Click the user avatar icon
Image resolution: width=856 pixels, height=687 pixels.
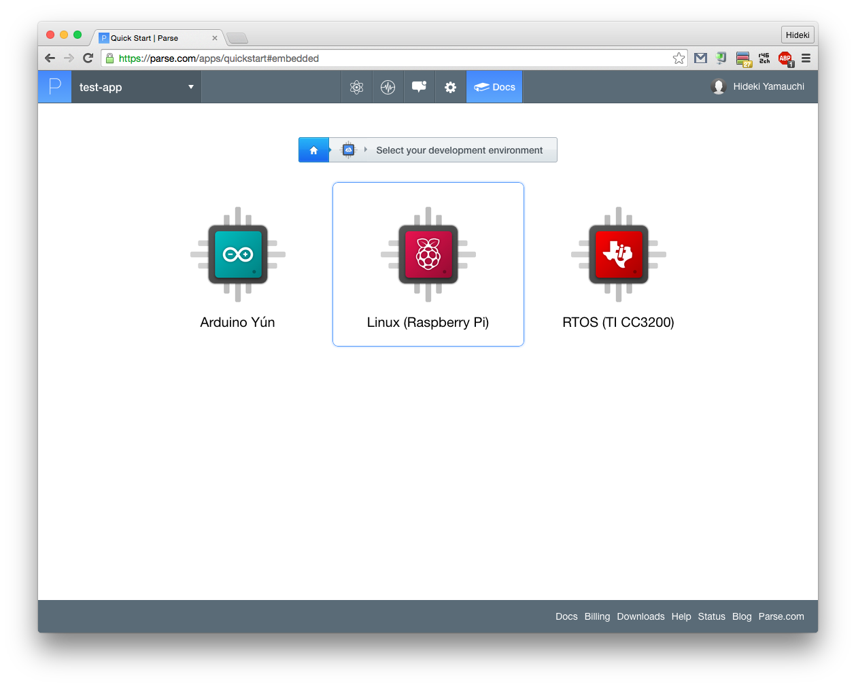[x=719, y=86]
